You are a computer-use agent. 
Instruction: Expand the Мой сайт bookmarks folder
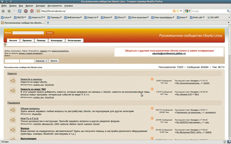click(197, 18)
